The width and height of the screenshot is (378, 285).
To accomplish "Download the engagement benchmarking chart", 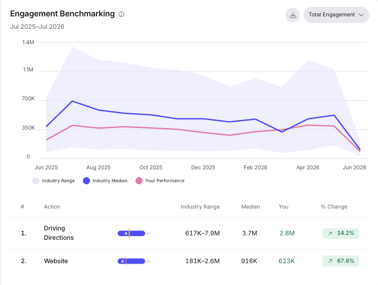I will 293,15.
